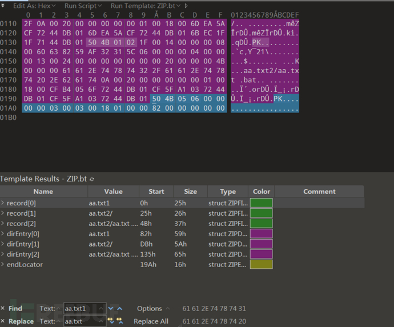Click the Replace next yellow arrow icon
Viewport: 394px width, 327px height.
click(111, 321)
